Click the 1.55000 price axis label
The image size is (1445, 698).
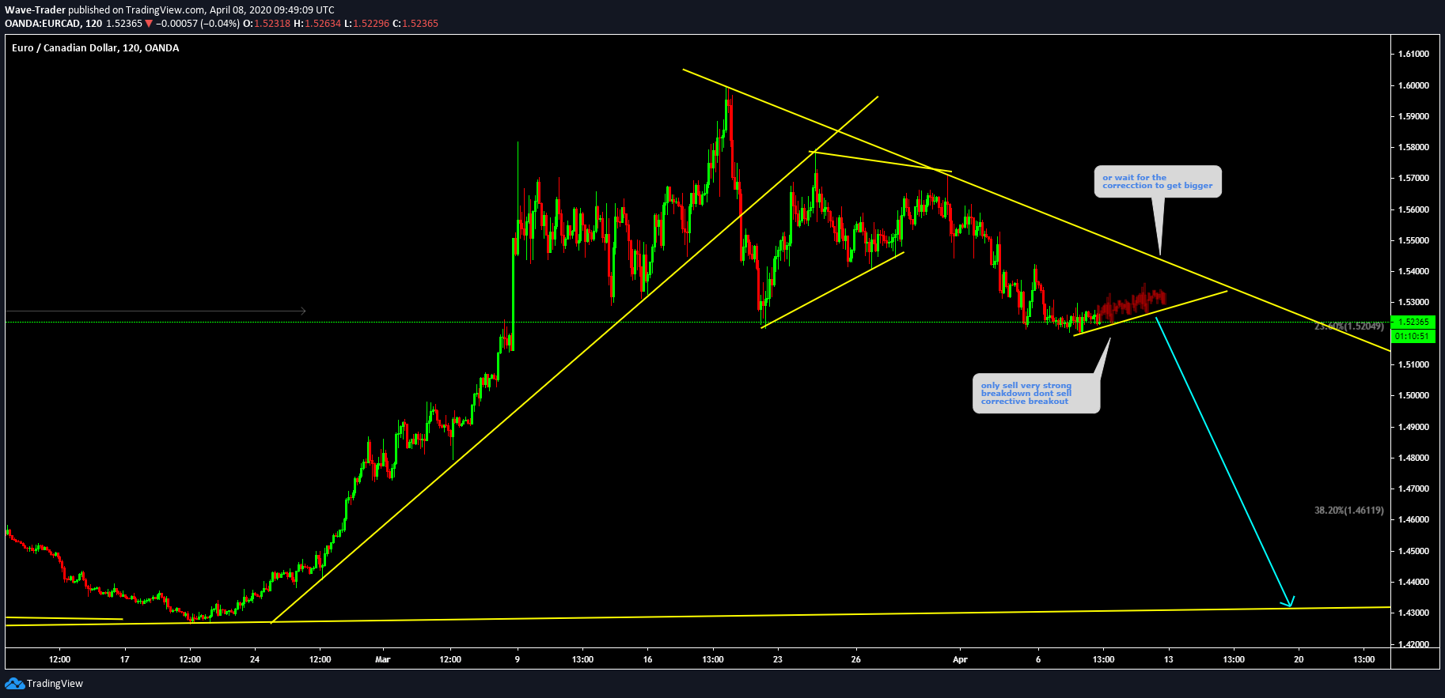coord(1413,240)
